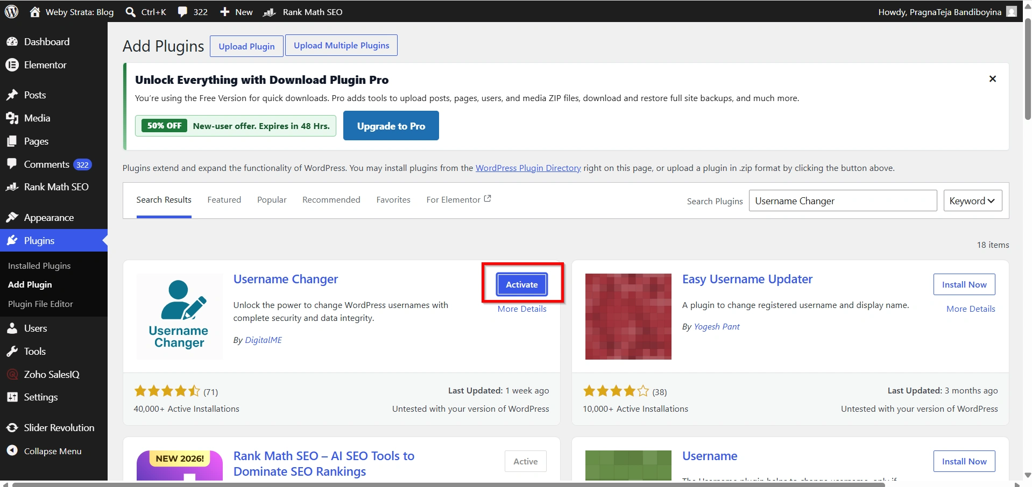The height and width of the screenshot is (487, 1032).
Task: Click the Zoho SalesIQ icon
Action: pyautogui.click(x=12, y=374)
